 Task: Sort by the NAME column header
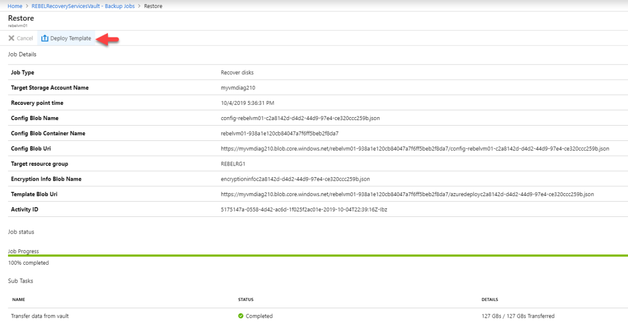(x=18, y=300)
